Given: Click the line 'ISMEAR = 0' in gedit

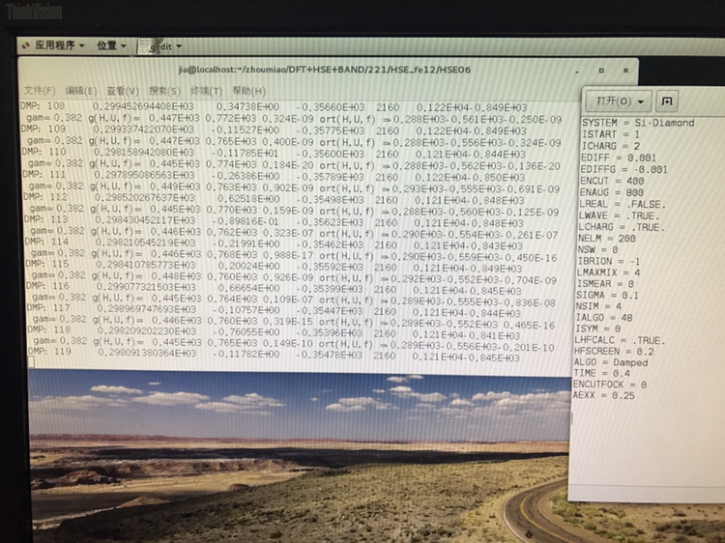Looking at the screenshot, I should pyautogui.click(x=605, y=284).
